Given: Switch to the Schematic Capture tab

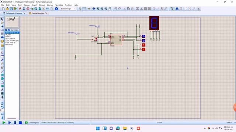Looking at the screenshot, I should tap(14, 13).
